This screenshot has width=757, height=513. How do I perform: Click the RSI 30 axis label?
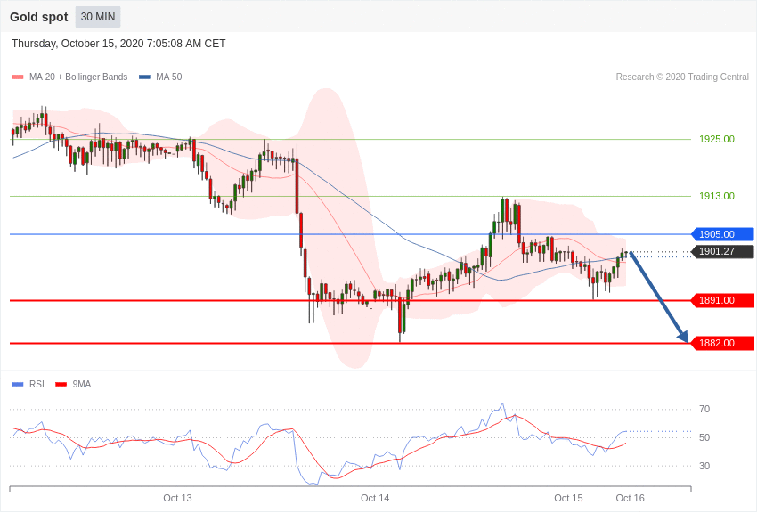tap(704, 466)
